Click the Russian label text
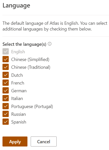This screenshot has height=150, width=109. click(x=18, y=114)
